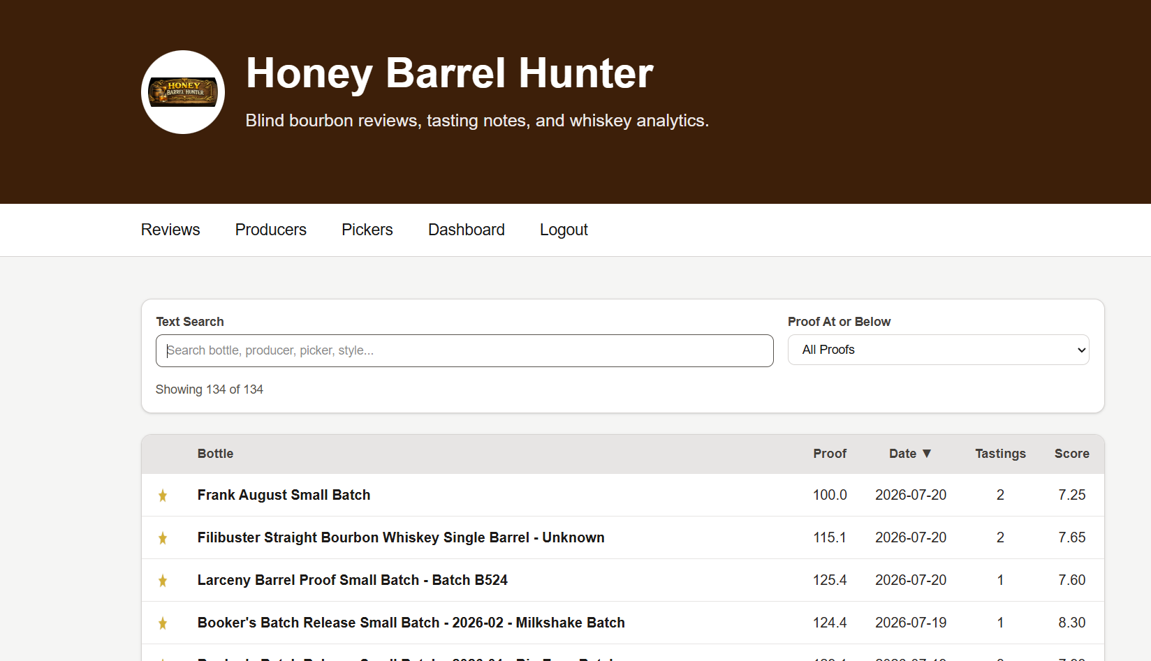Viewport: 1151px width, 661px height.
Task: Click the Honey Barrel Hunter logo image
Action: [x=183, y=92]
